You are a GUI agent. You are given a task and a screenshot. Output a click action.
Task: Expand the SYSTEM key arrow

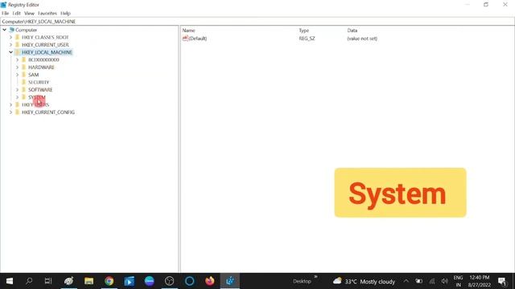pos(18,97)
